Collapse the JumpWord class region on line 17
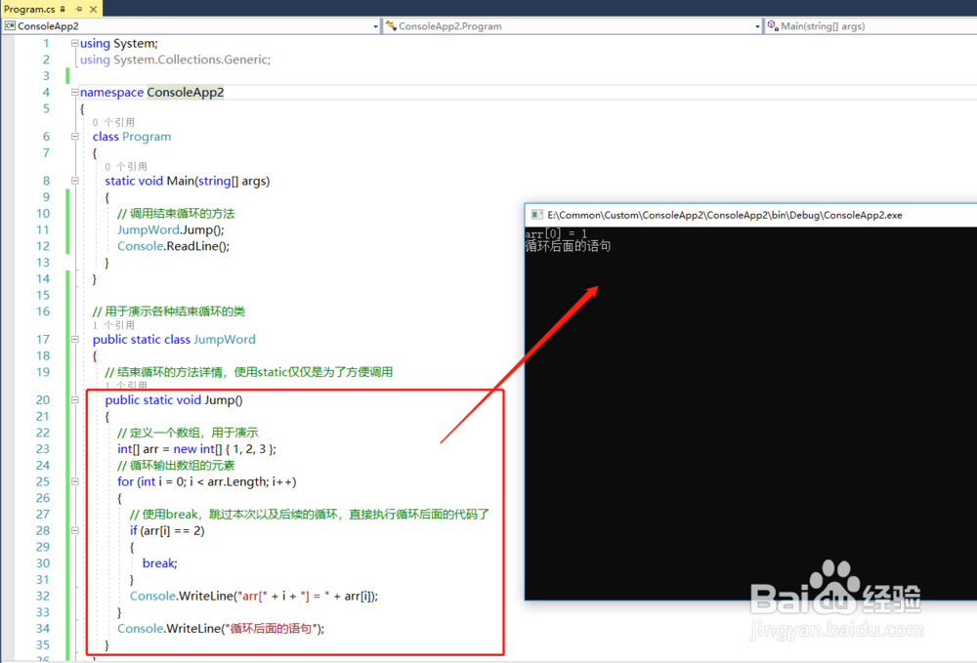Screen dimensions: 977x663 [75, 339]
